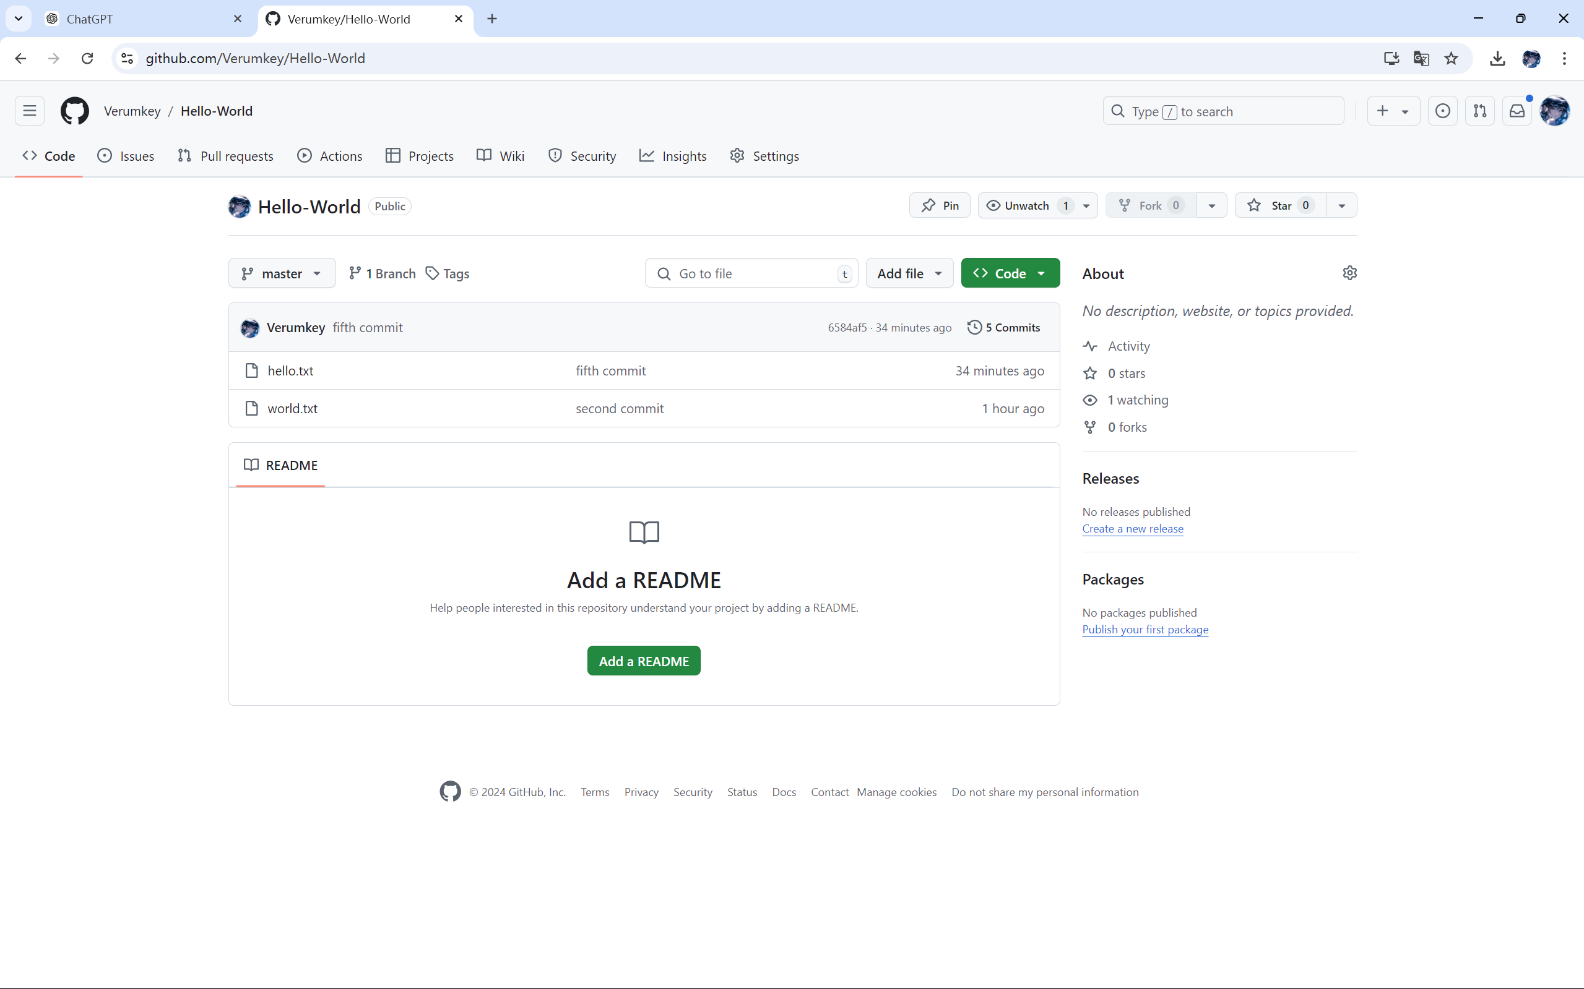Click the About settings gear icon

pyautogui.click(x=1349, y=273)
